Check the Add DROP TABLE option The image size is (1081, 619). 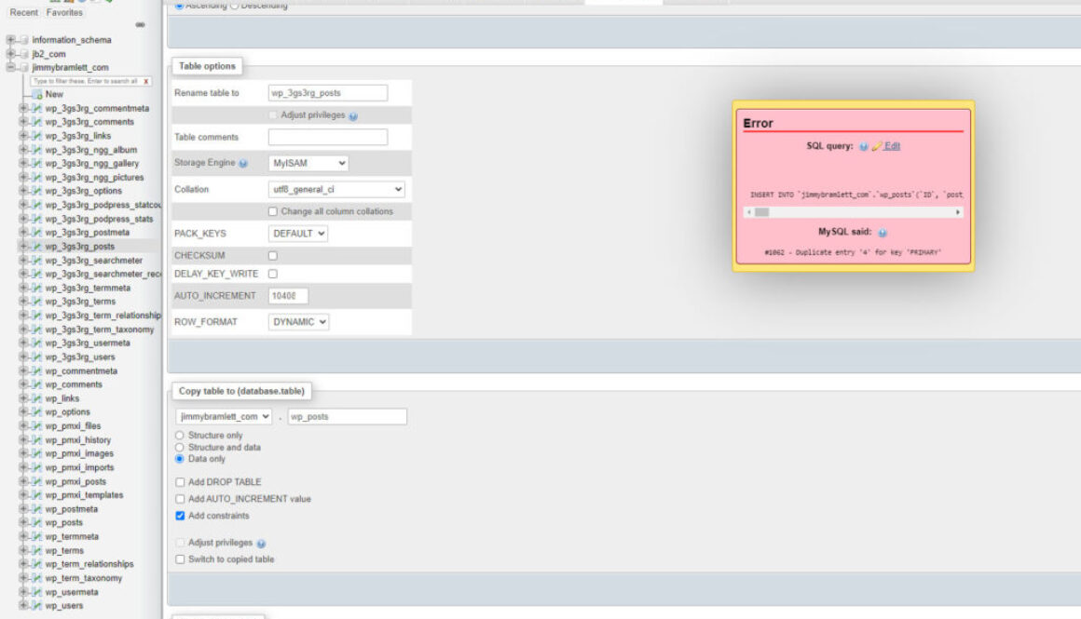(x=180, y=482)
